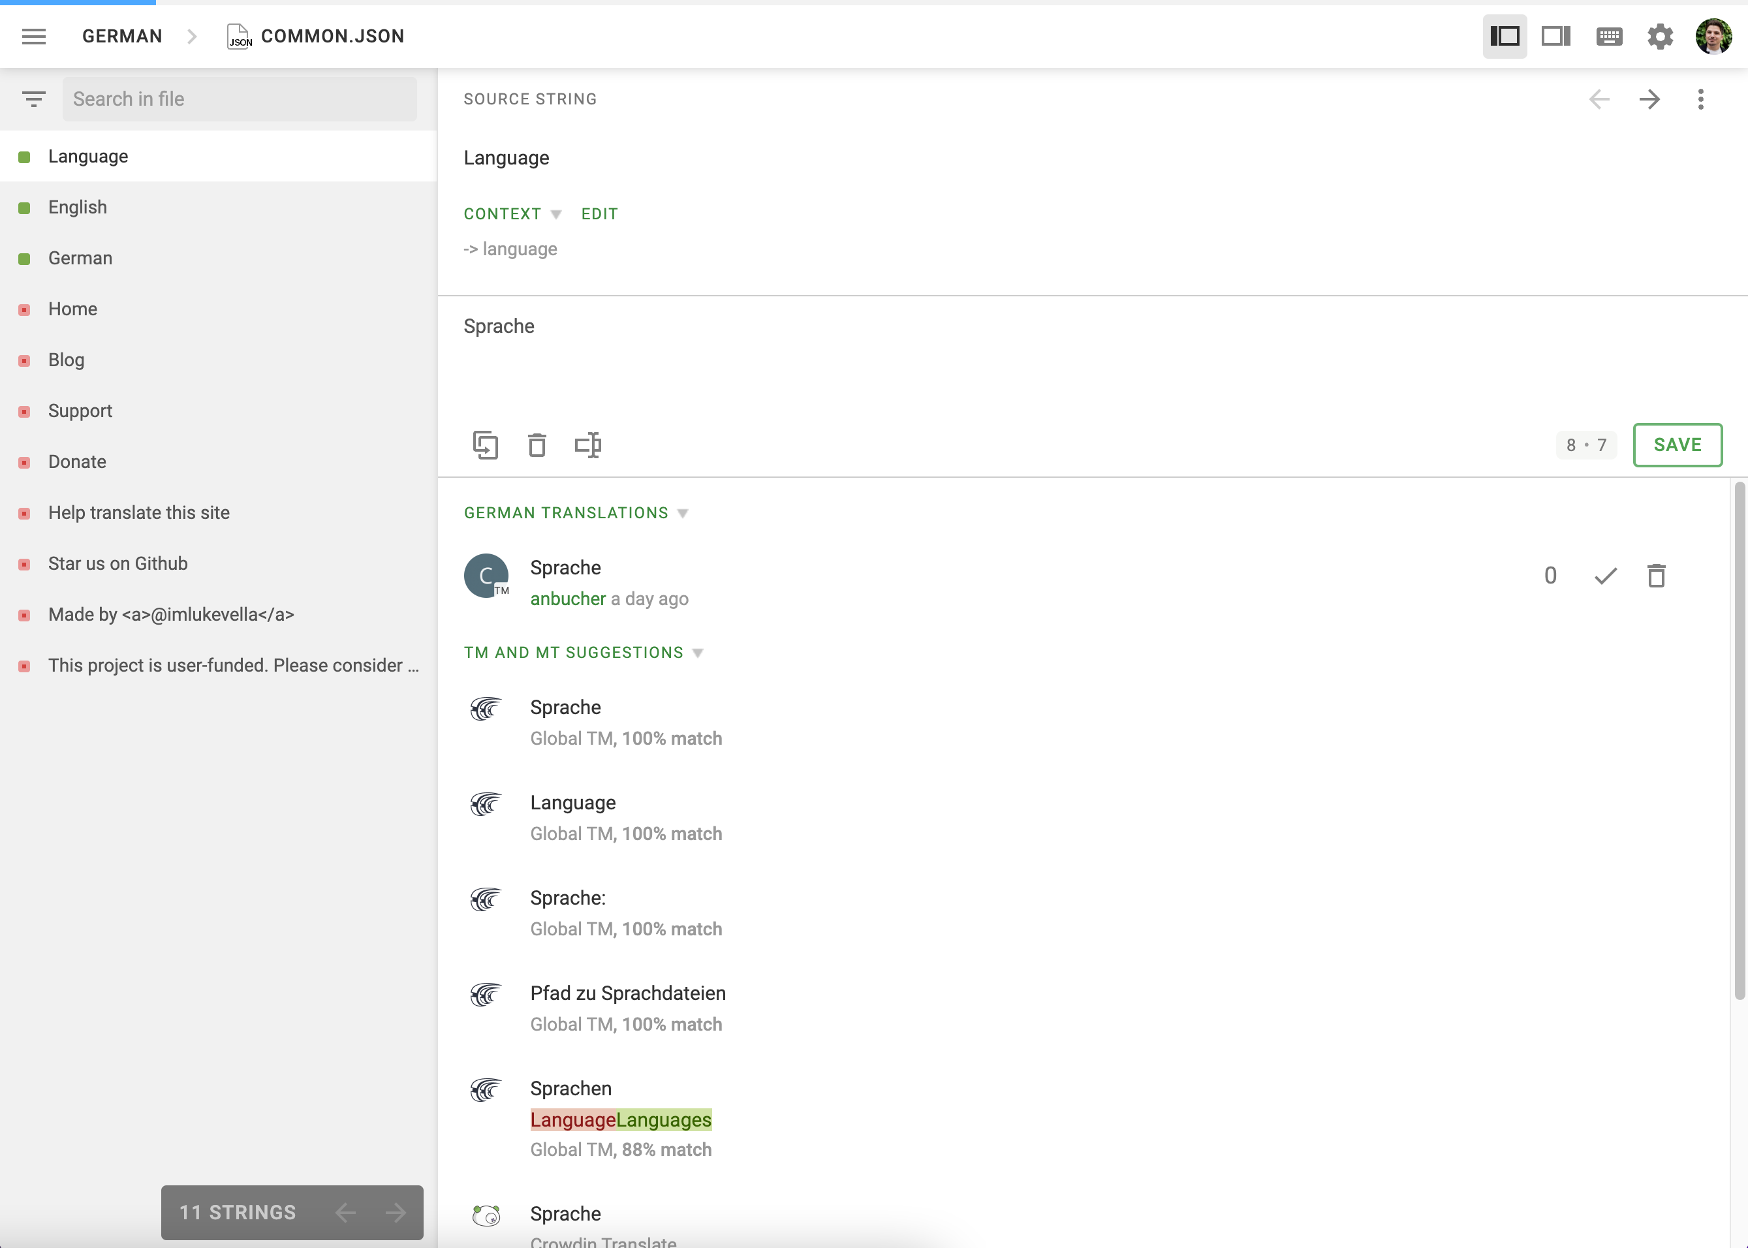Open the text selection mode icon

coord(589,445)
